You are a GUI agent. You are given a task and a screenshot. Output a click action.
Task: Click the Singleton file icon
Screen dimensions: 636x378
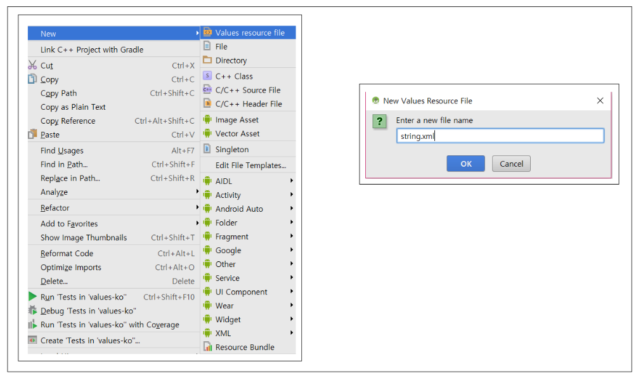(207, 149)
